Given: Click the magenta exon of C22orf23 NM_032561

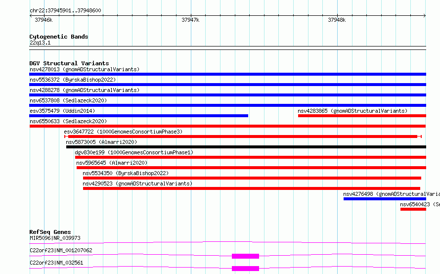Looking at the screenshot, I should [245, 269].
